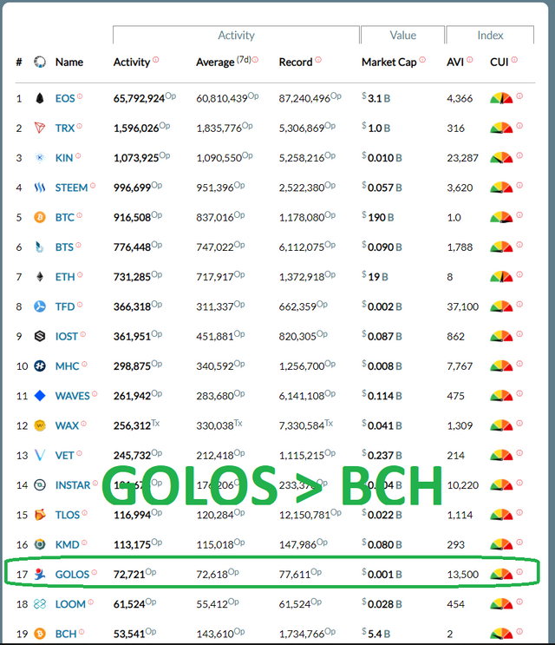Open the IOST link
The height and width of the screenshot is (645, 555).
click(67, 337)
